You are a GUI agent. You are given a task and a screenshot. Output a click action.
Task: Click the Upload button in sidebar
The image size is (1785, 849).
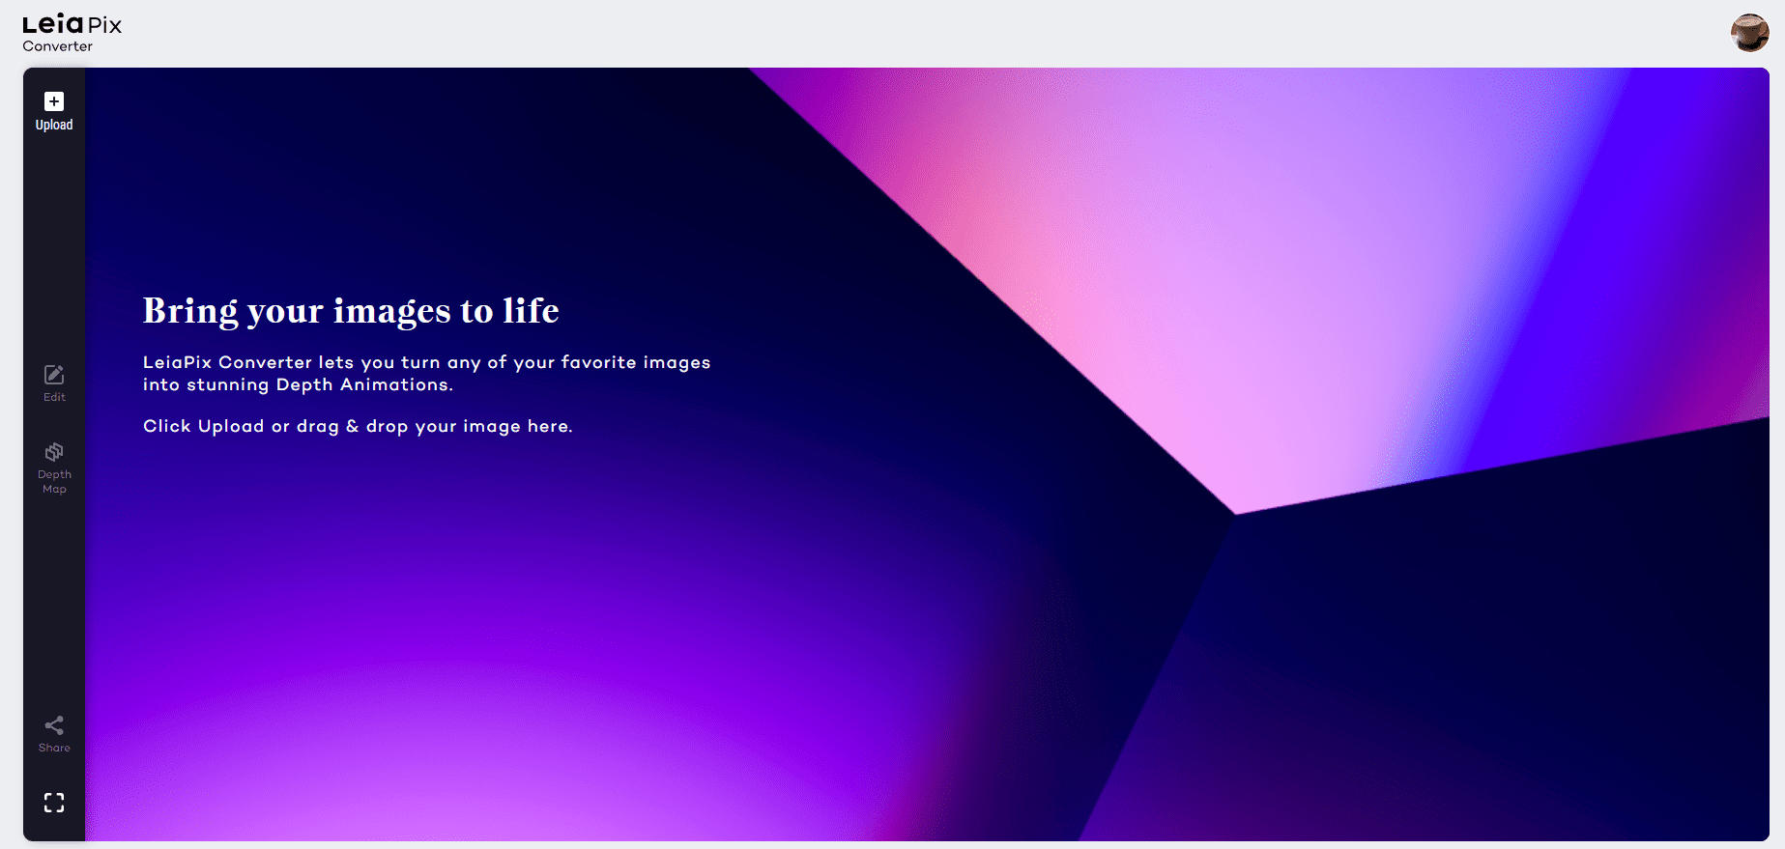pos(54,111)
